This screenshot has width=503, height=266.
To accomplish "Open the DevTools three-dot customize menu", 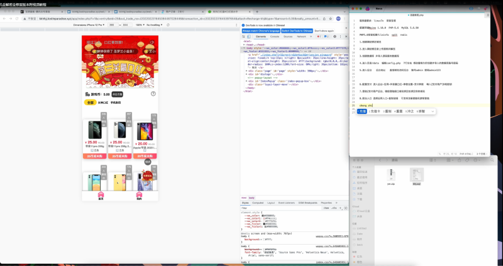I will [341, 36].
